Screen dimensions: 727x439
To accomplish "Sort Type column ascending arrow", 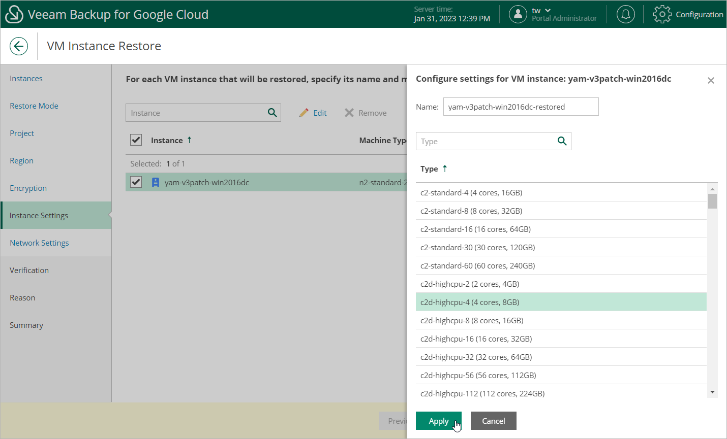I will coord(445,168).
